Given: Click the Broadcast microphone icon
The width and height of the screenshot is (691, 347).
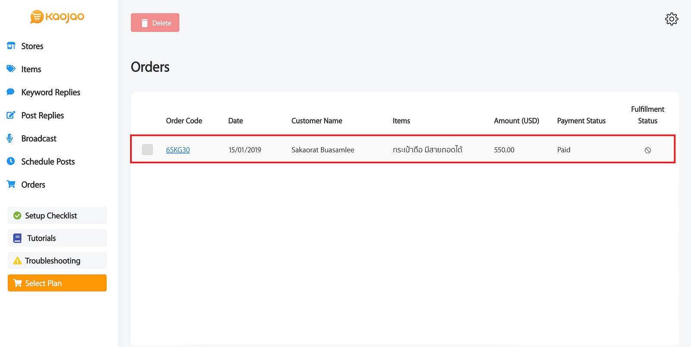Looking at the screenshot, I should 10,138.
